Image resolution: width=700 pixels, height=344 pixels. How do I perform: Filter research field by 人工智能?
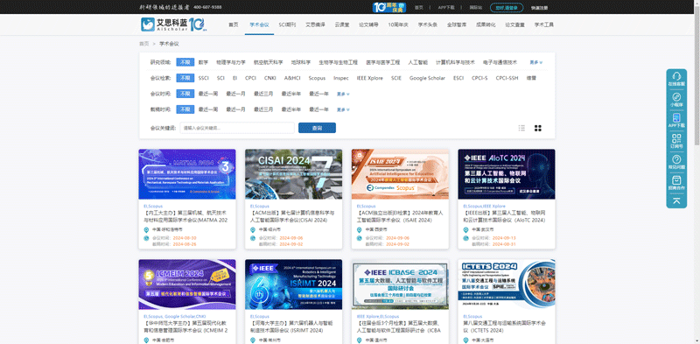(x=417, y=62)
